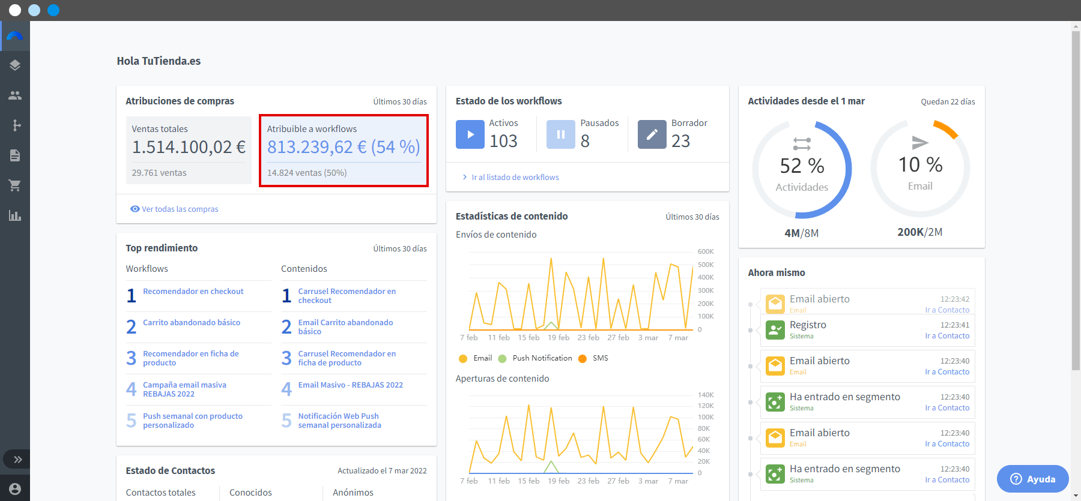Click Ir a Contacto for the first Ha entrado en segmento

tap(947, 408)
